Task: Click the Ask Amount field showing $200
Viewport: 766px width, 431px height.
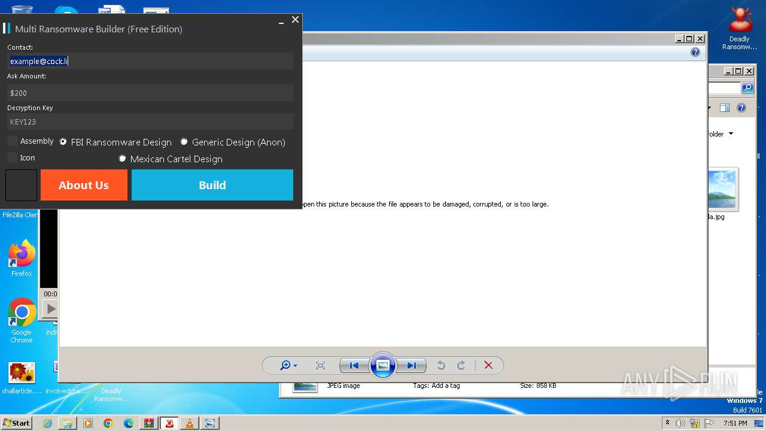Action: [150, 93]
